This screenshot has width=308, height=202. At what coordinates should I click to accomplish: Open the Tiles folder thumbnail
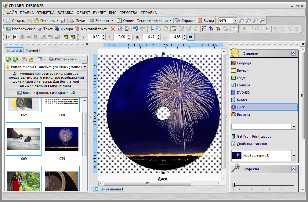tap(24, 104)
